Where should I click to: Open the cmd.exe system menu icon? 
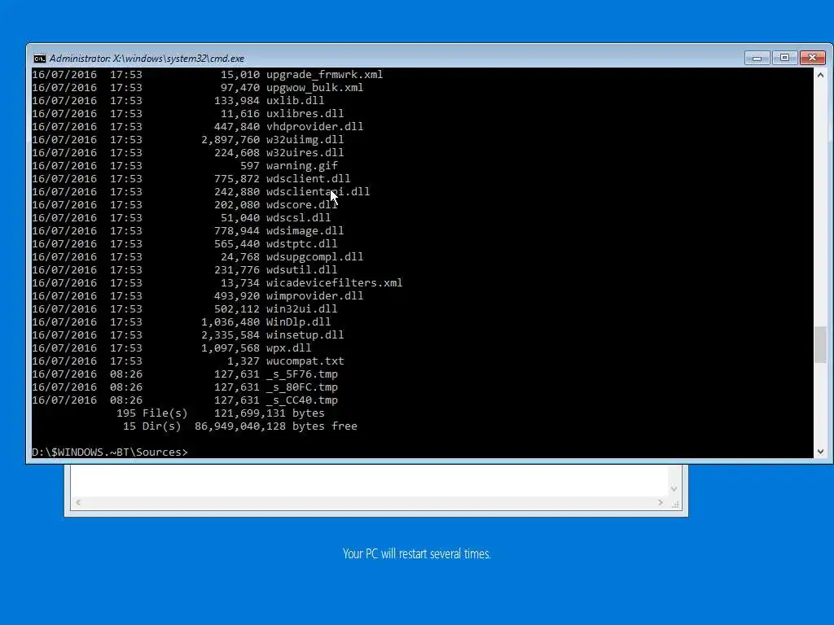[39, 59]
